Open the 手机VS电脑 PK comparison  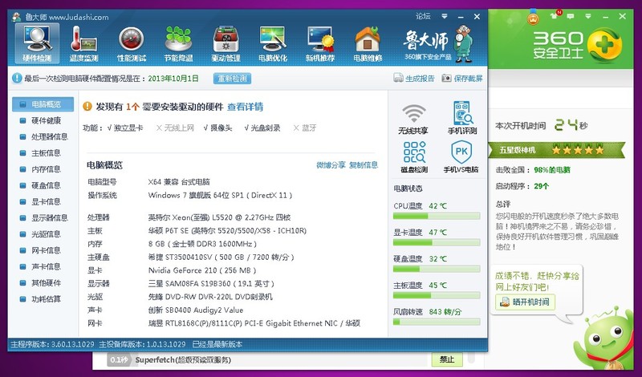[461, 157]
